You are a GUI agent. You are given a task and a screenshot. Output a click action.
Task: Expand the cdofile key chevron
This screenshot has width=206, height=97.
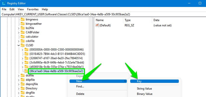click(x=19, y=41)
